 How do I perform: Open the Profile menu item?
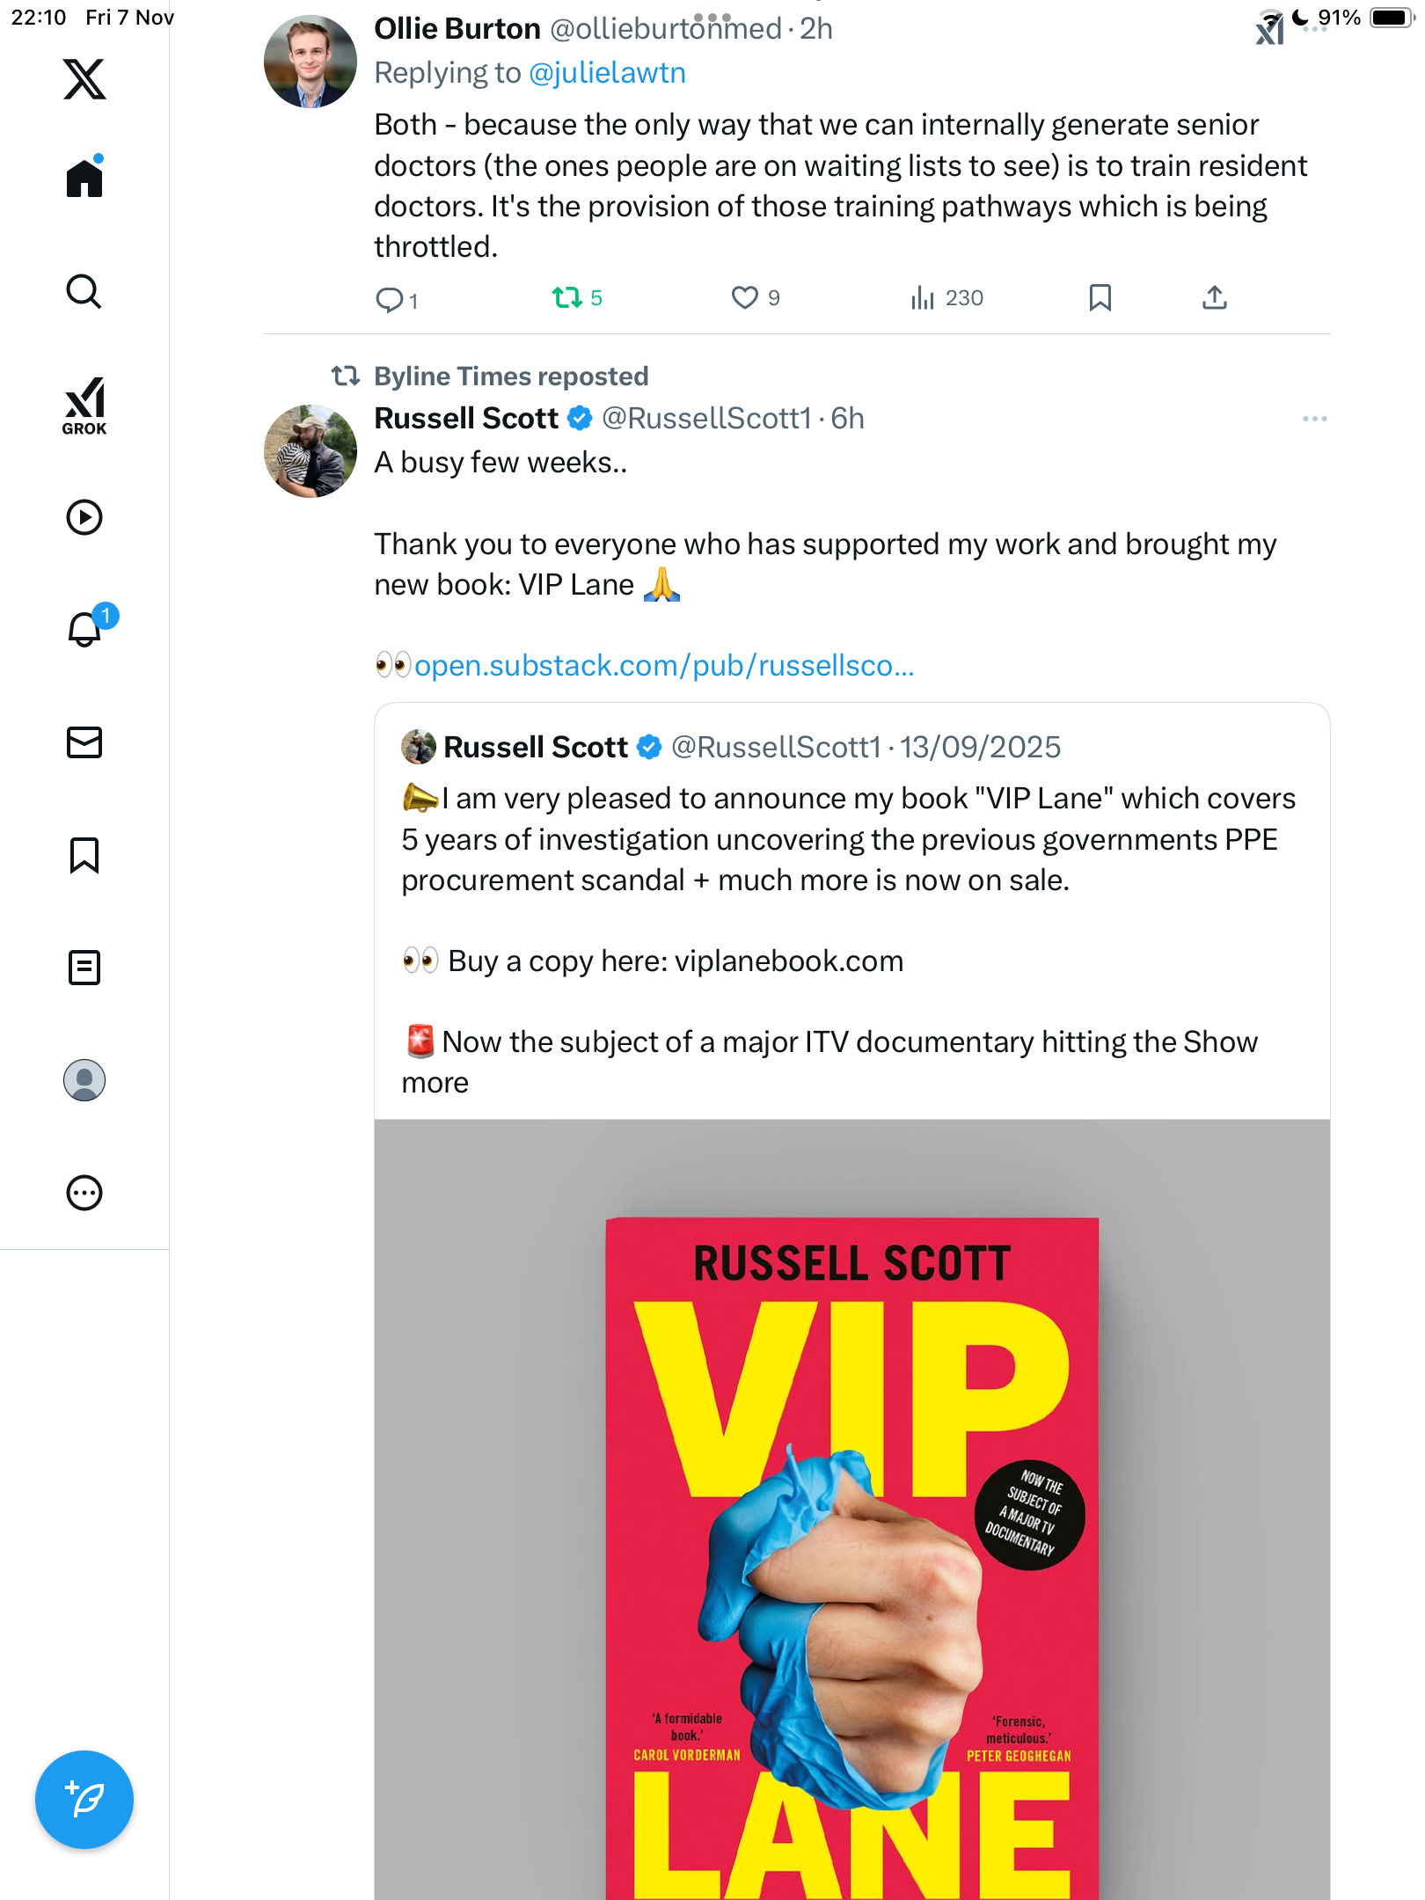pos(84,1080)
